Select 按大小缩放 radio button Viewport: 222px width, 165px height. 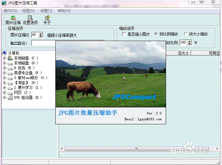coord(186,34)
